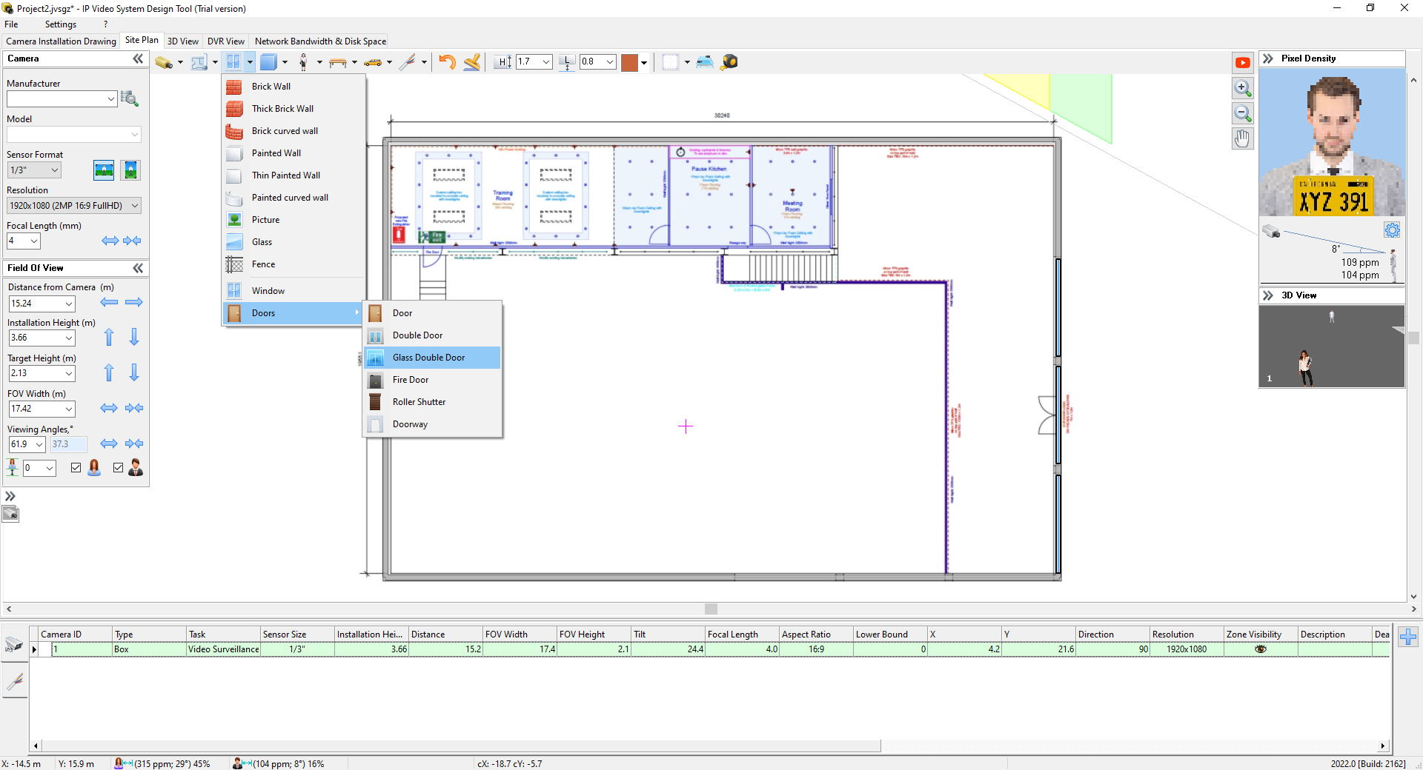Click the add camera plus icon
This screenshot has width=1423, height=770.
[1408, 637]
